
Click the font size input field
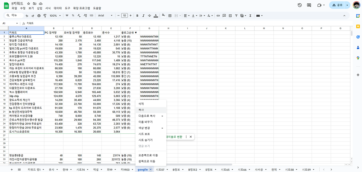coord(124,16)
